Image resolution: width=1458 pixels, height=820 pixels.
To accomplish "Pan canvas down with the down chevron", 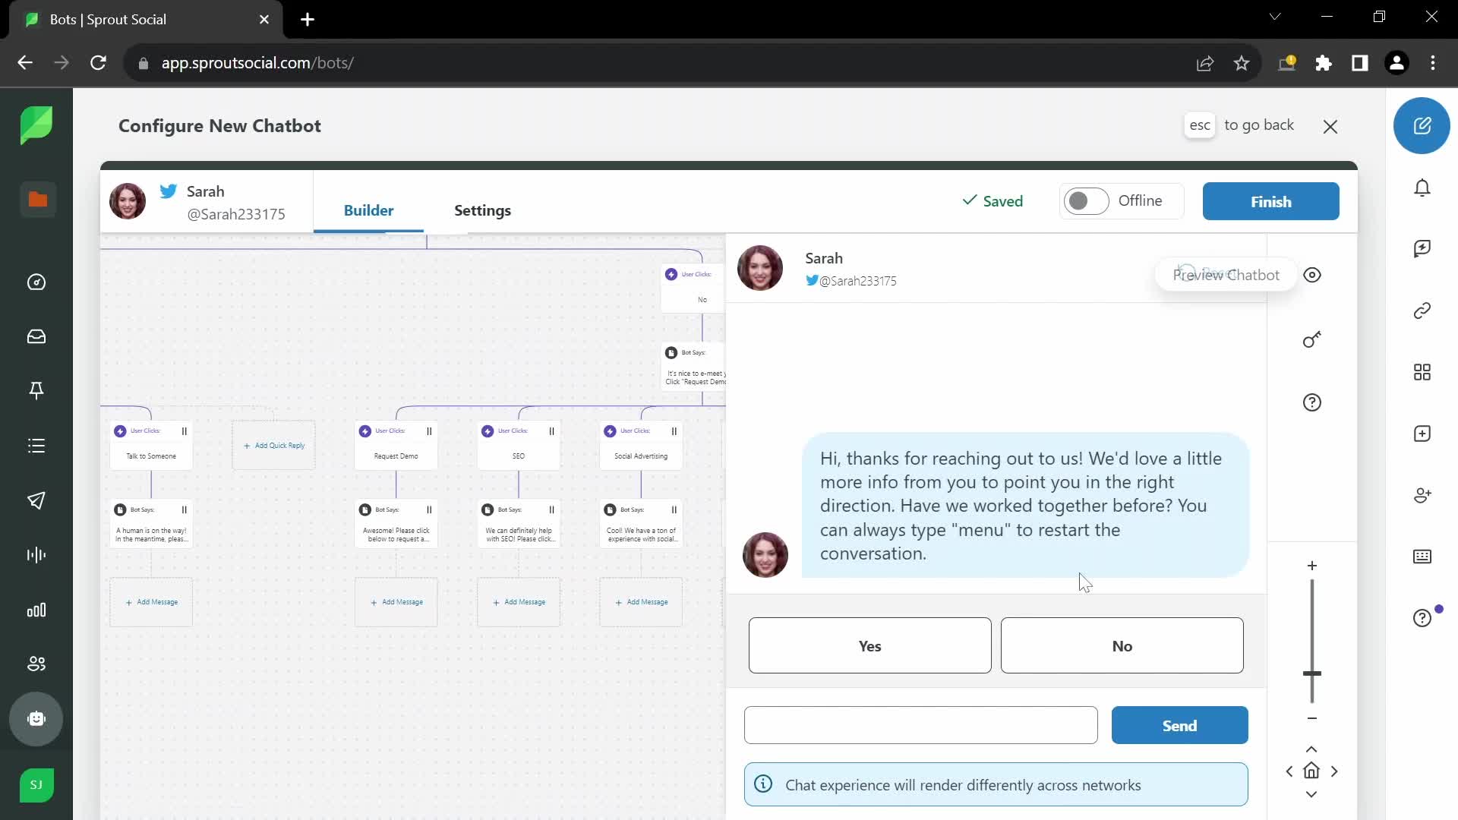I will point(1311,794).
